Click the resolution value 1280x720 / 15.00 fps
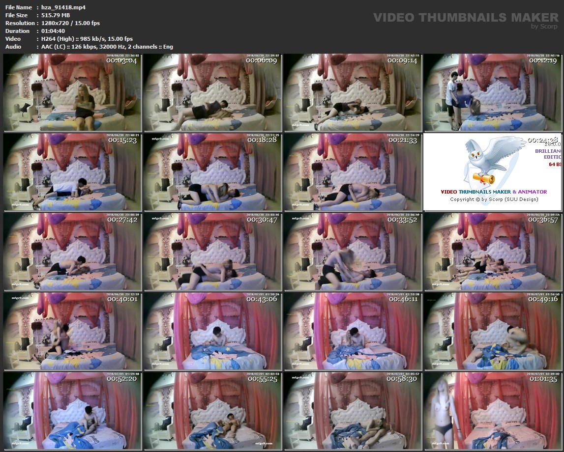 (x=70, y=23)
